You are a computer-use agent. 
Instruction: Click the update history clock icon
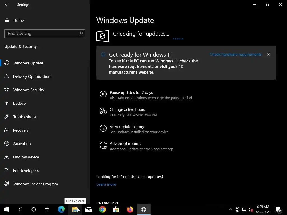point(103,128)
